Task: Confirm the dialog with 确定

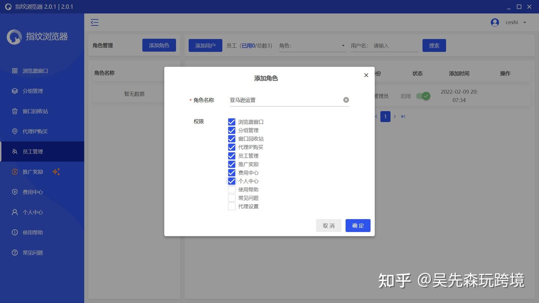Action: click(357, 226)
